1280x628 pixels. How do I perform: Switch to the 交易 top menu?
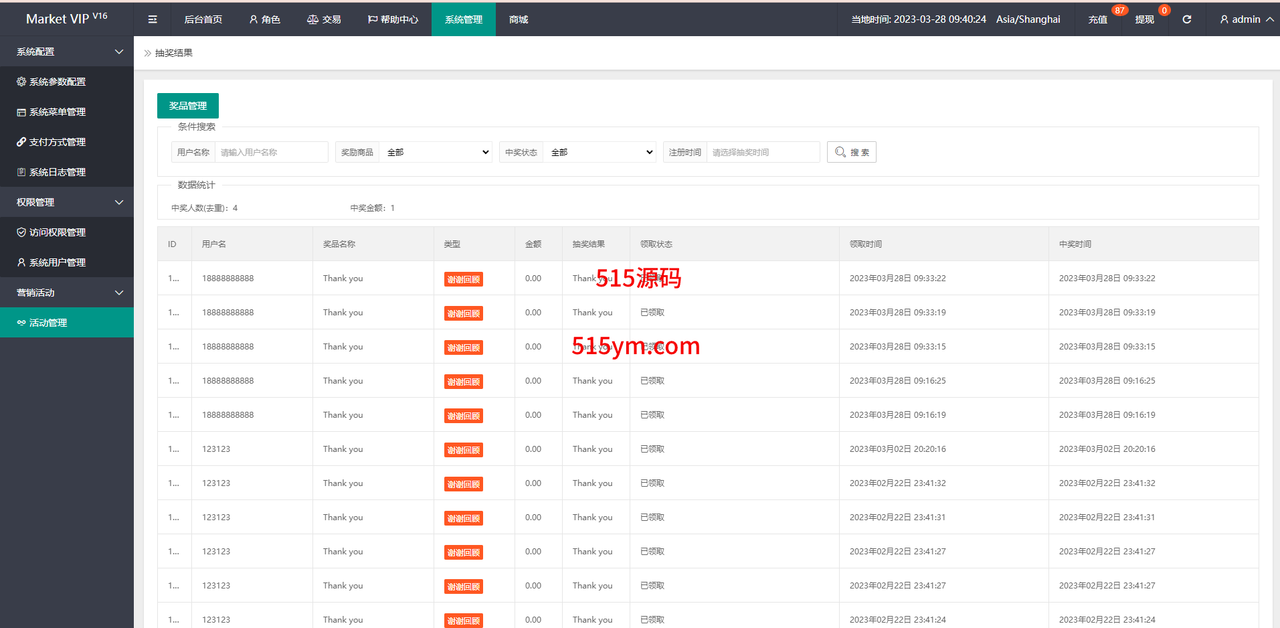(324, 19)
